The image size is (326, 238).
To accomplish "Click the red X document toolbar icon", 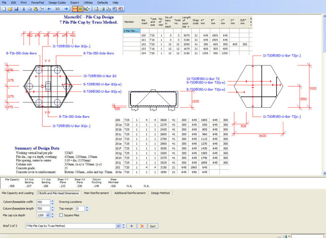I will coord(120,9).
